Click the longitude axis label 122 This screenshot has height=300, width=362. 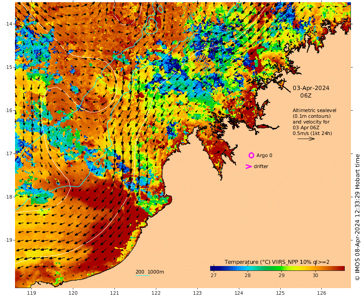(156, 293)
